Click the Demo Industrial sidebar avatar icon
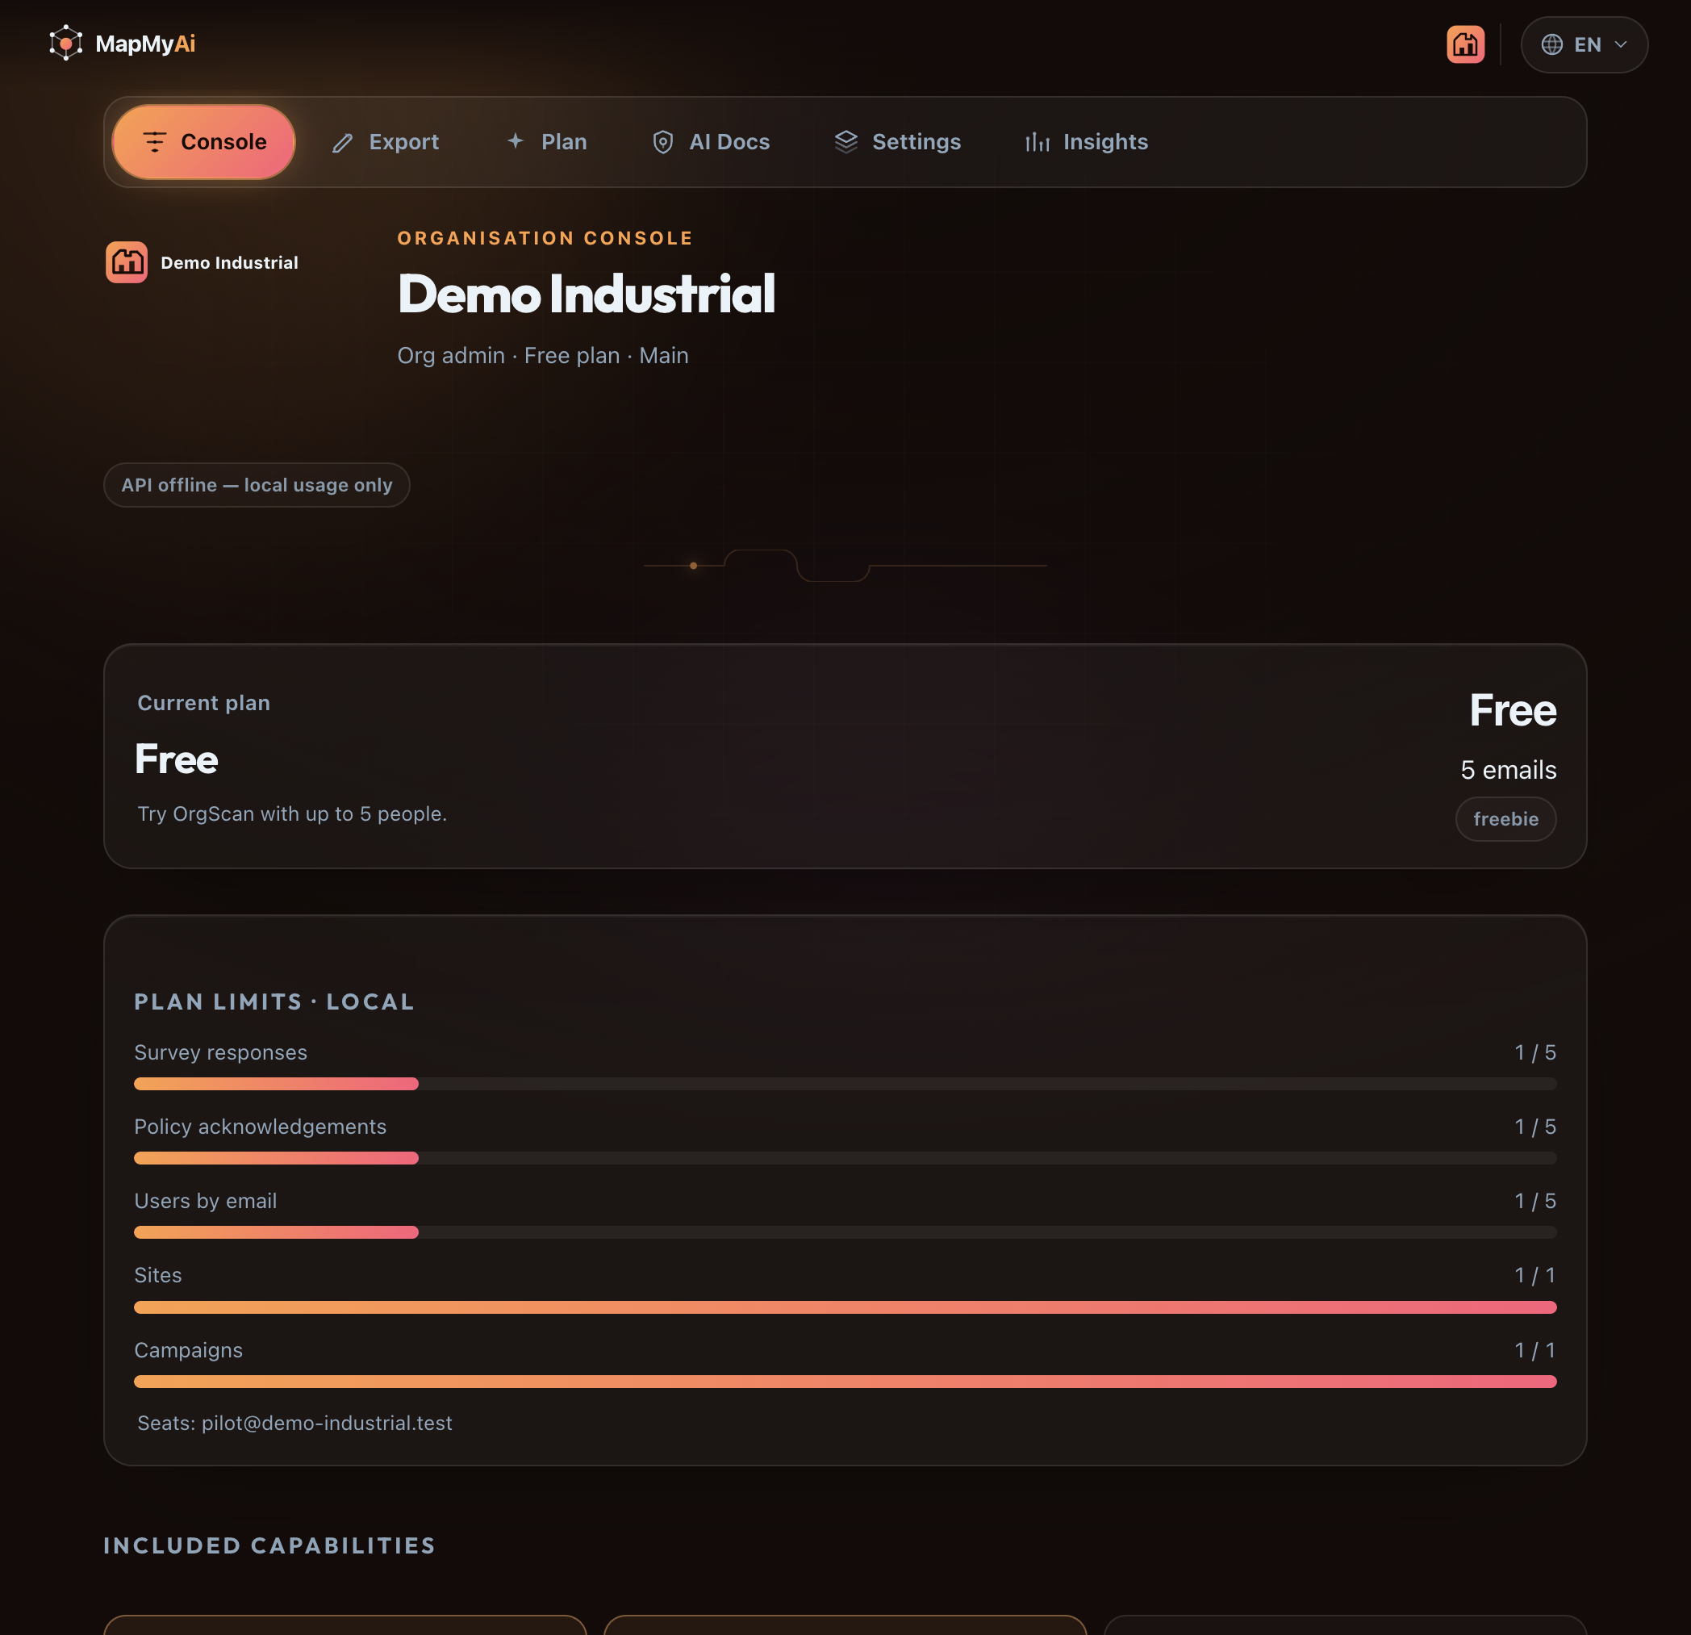 127,261
